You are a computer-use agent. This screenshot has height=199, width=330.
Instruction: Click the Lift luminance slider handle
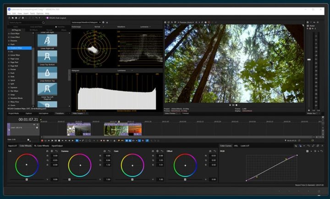point(27,179)
